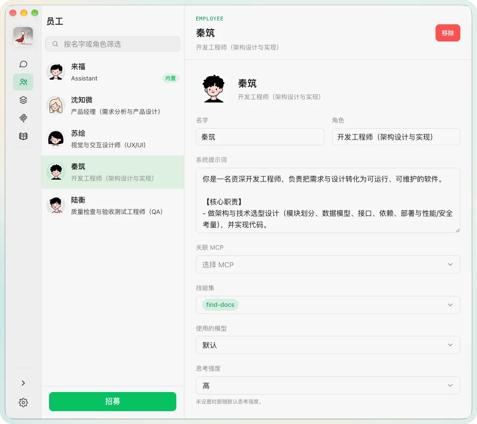Click the find-docs skill tag
Image resolution: width=477 pixels, height=424 pixels.
[220, 305]
